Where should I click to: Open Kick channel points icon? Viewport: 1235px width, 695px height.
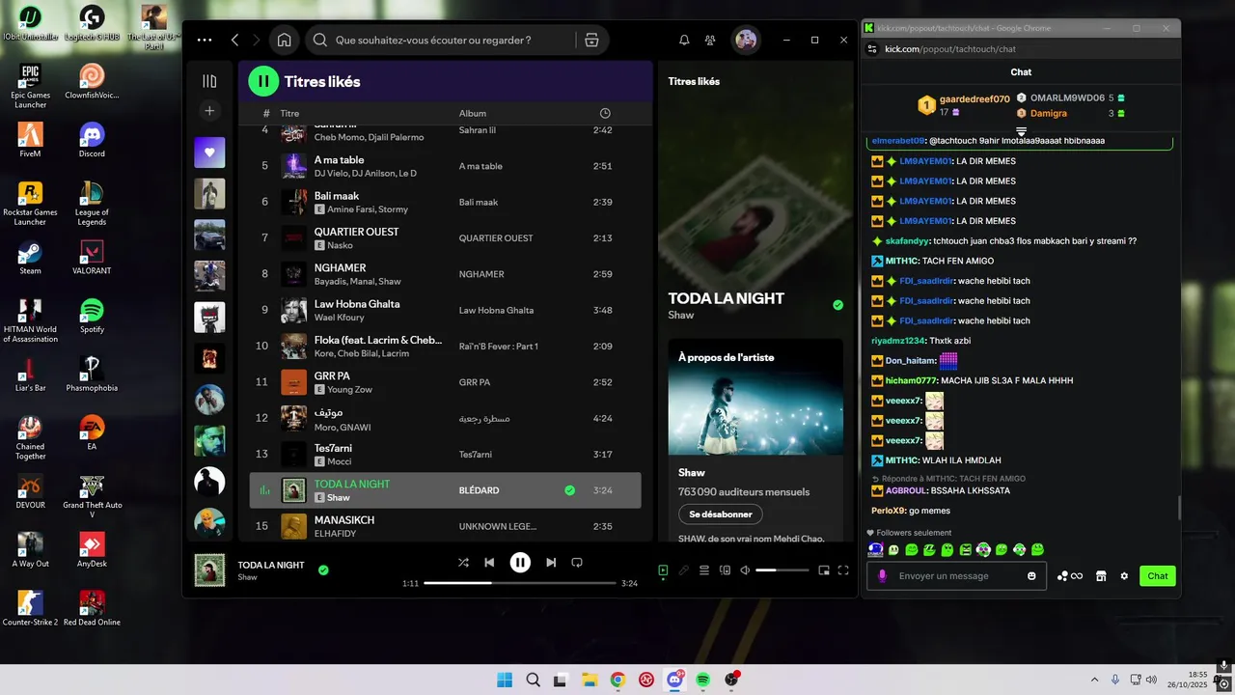pos(1069,576)
